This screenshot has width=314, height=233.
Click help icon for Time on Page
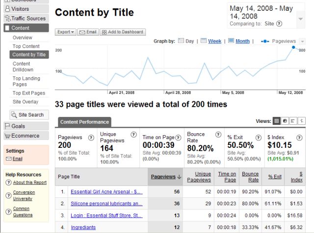178,138
